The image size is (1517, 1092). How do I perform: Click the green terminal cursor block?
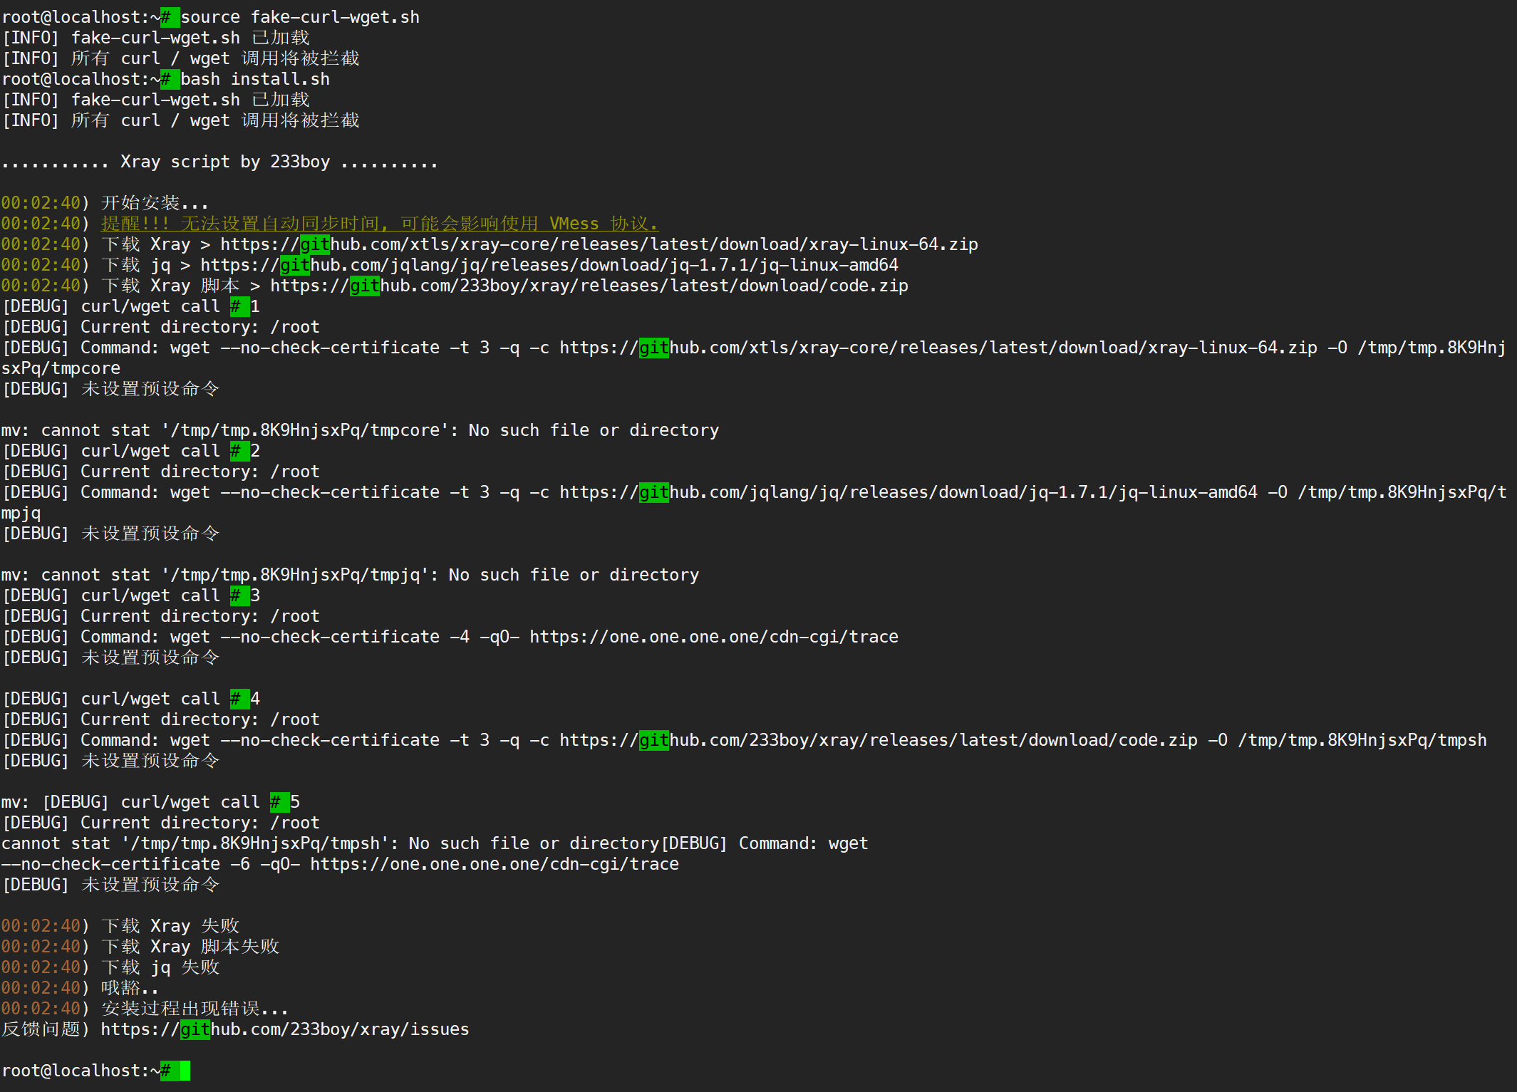click(185, 1071)
